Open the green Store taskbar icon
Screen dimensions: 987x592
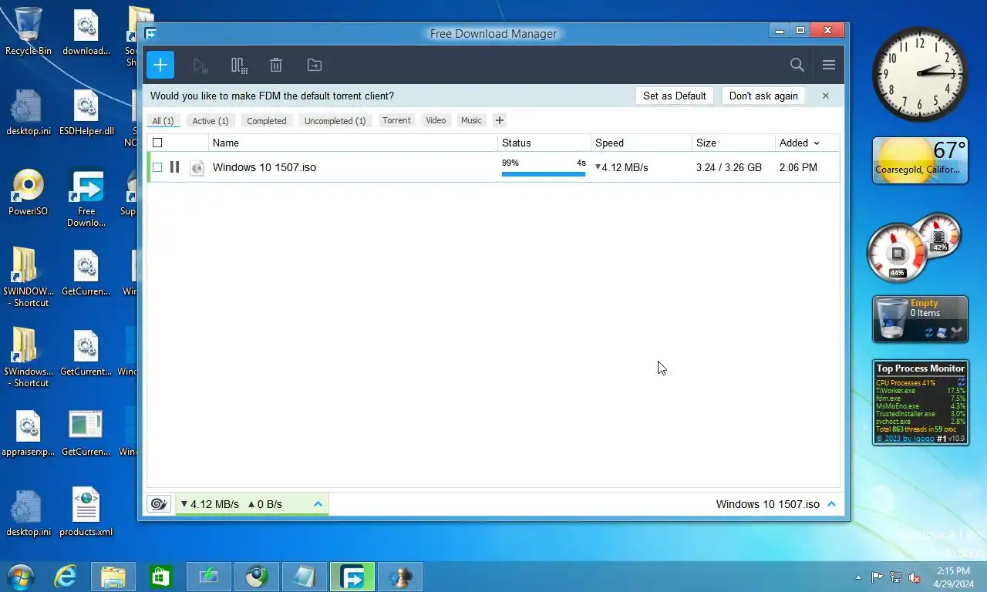click(x=161, y=577)
